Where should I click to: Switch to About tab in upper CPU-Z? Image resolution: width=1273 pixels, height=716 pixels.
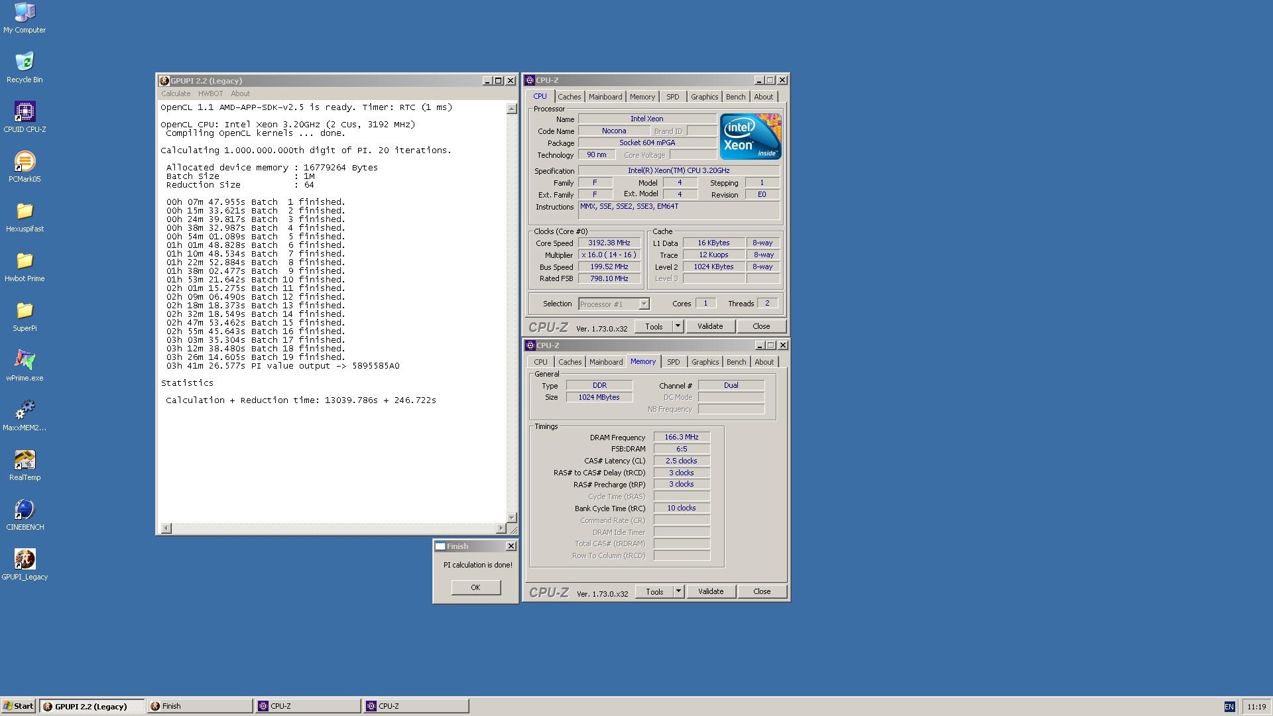click(763, 97)
